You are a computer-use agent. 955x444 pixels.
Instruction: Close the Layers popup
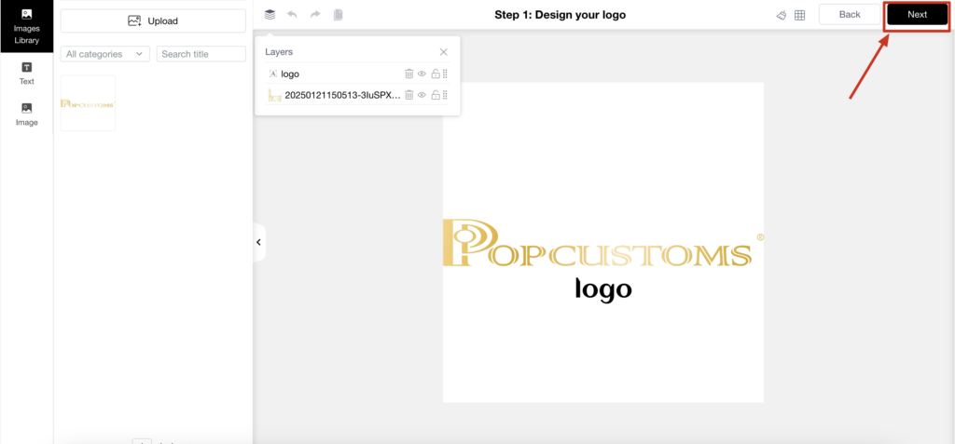[x=443, y=52]
